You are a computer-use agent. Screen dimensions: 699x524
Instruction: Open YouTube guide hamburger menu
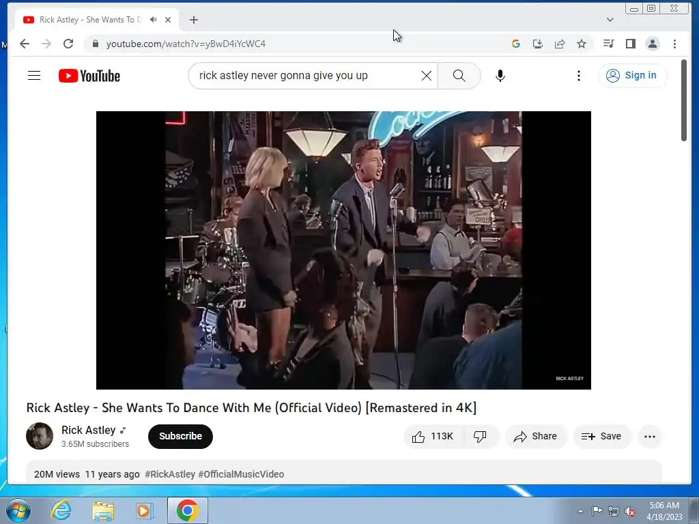(x=34, y=76)
